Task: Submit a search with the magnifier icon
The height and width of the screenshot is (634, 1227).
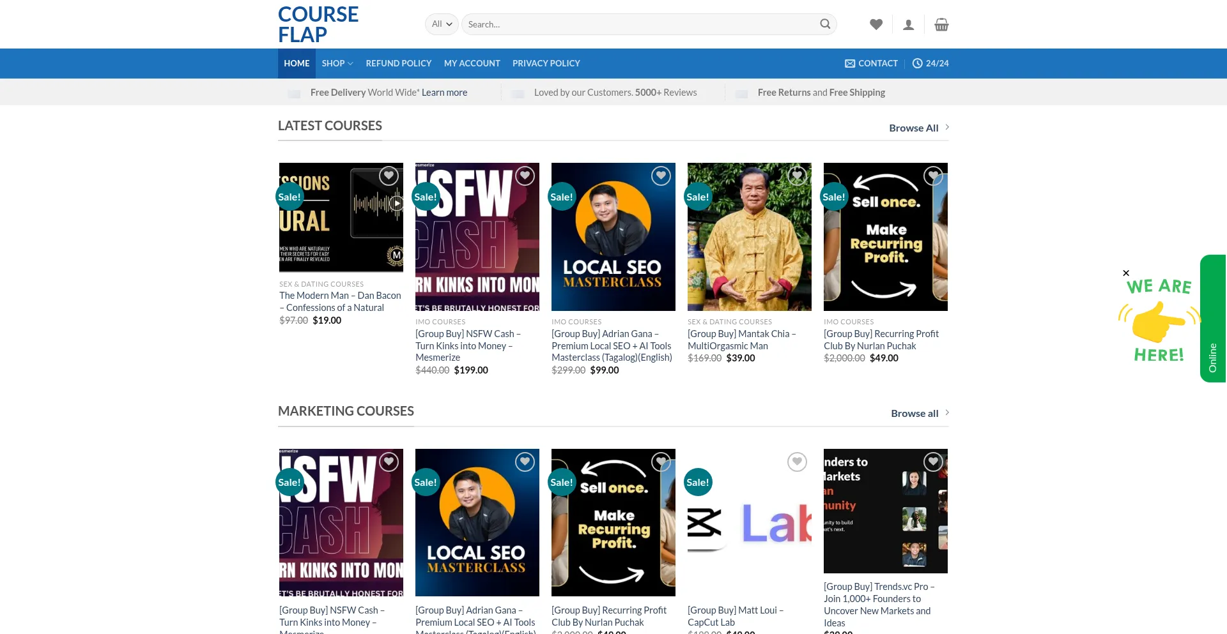Action: point(825,24)
